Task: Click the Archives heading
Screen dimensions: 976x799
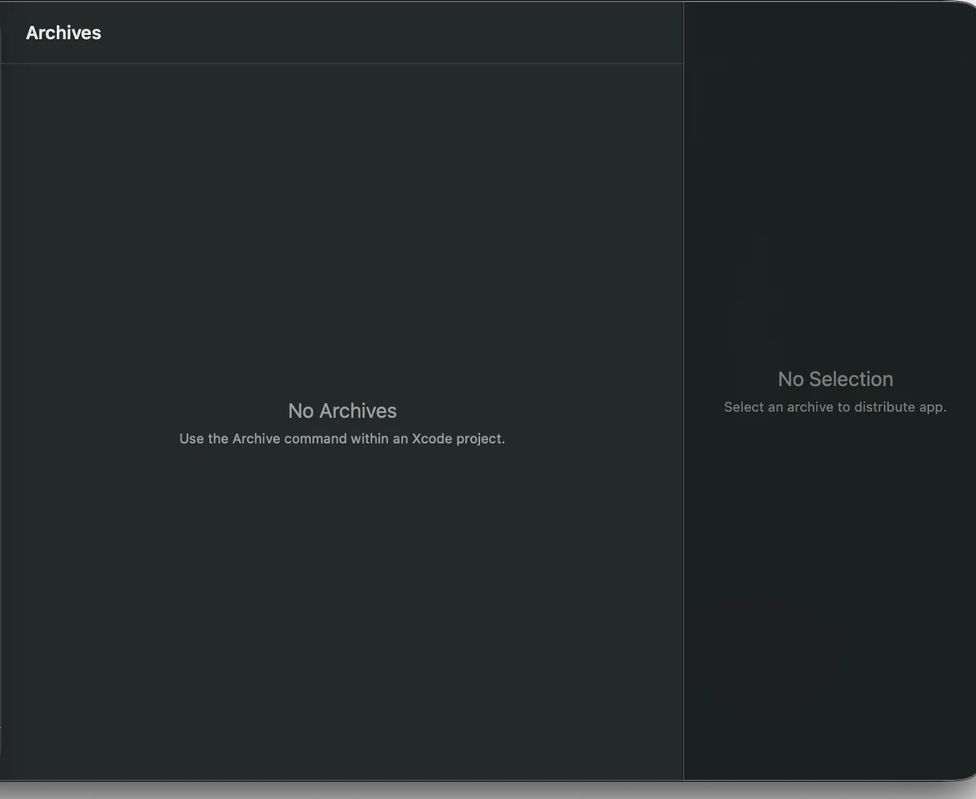Action: click(63, 33)
